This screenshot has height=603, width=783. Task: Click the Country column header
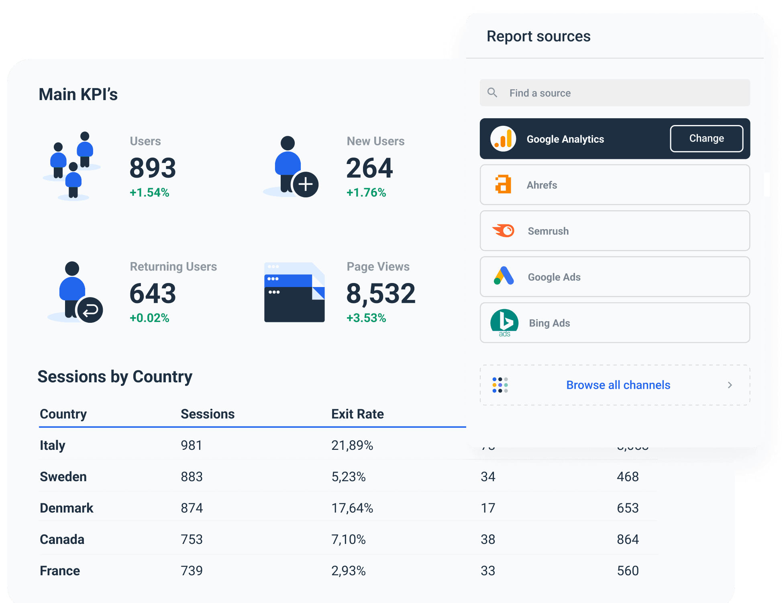click(63, 414)
